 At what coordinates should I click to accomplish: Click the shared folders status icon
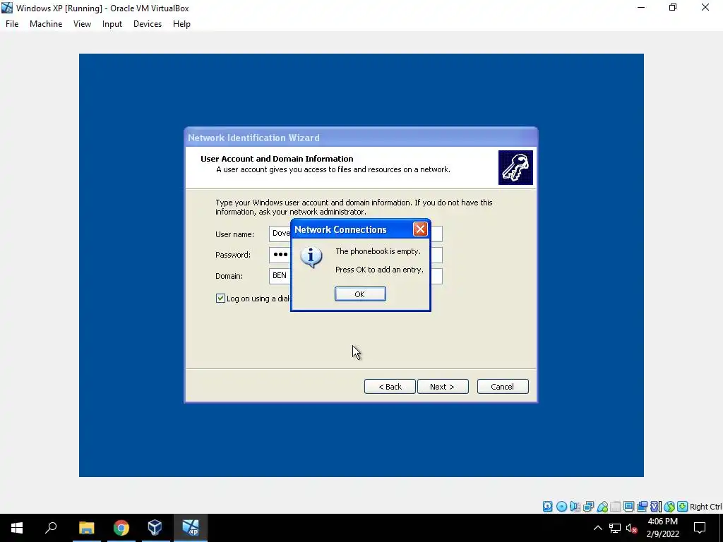[x=616, y=507]
